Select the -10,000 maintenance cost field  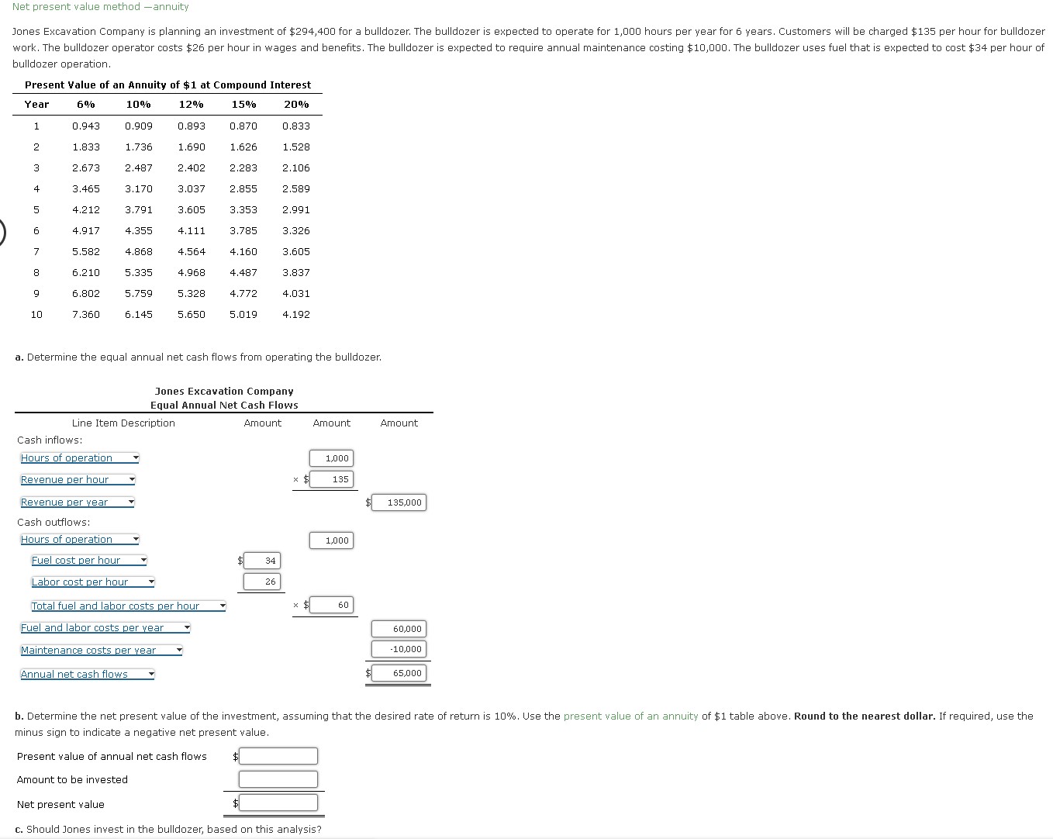[x=399, y=649]
